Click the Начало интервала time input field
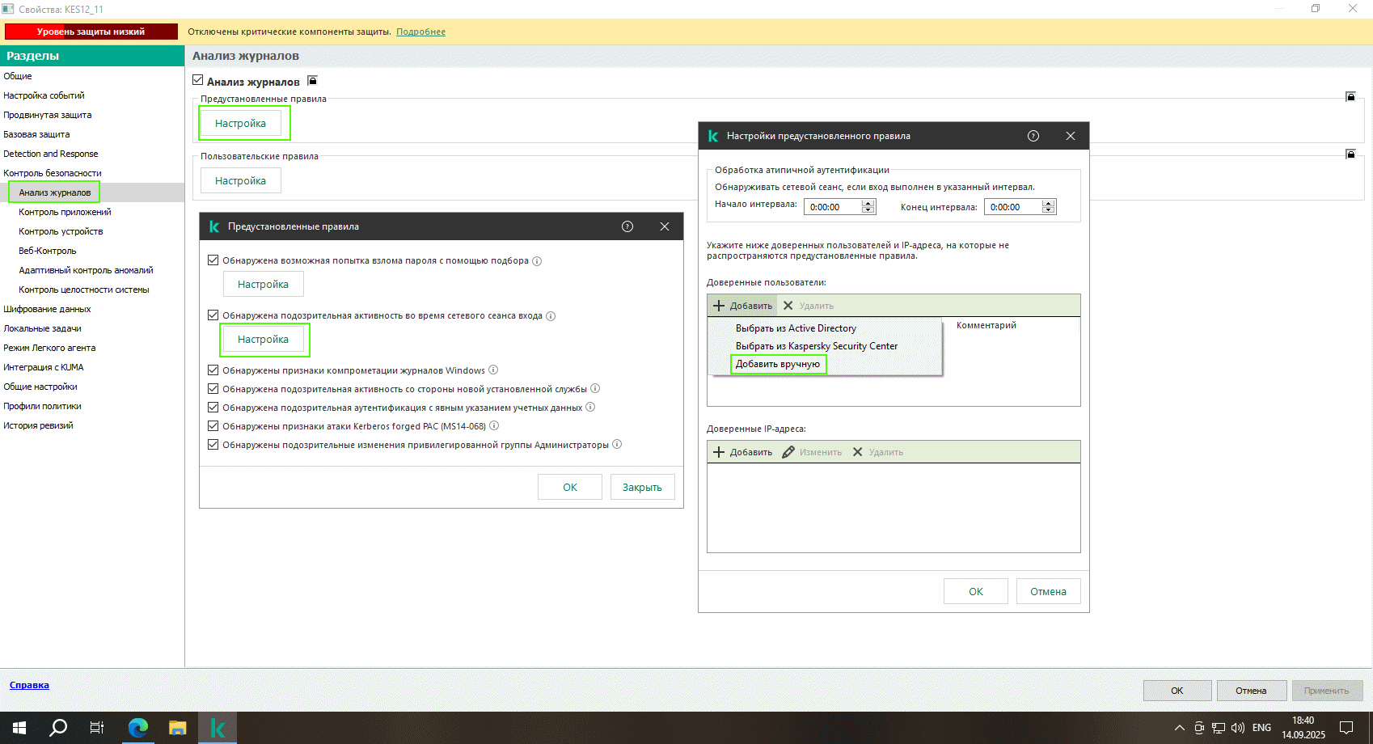This screenshot has height=744, width=1373. coord(832,207)
